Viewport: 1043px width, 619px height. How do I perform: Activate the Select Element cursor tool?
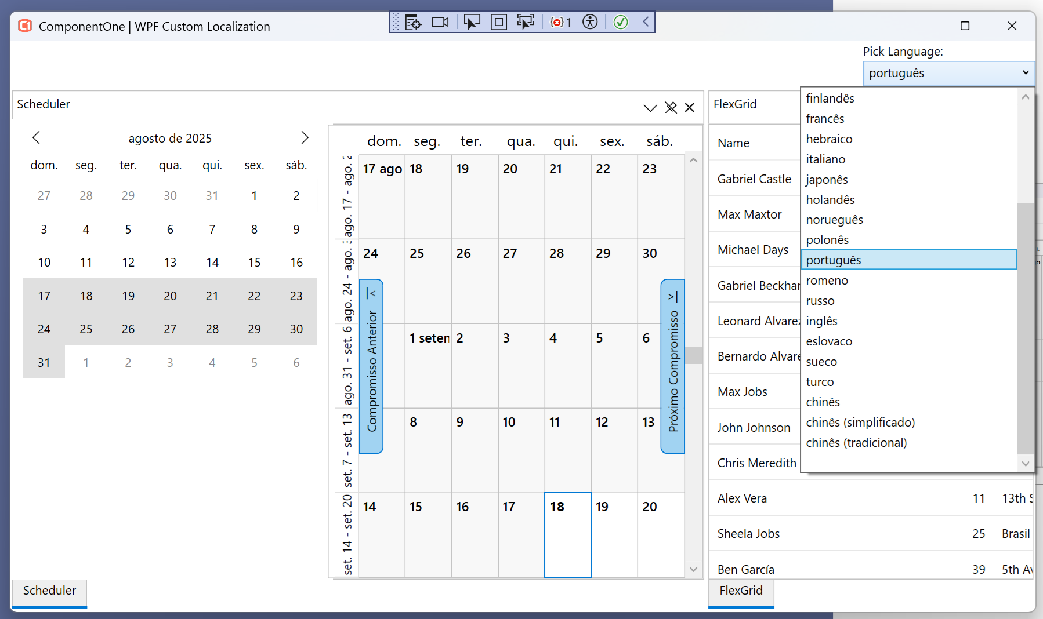click(x=472, y=23)
